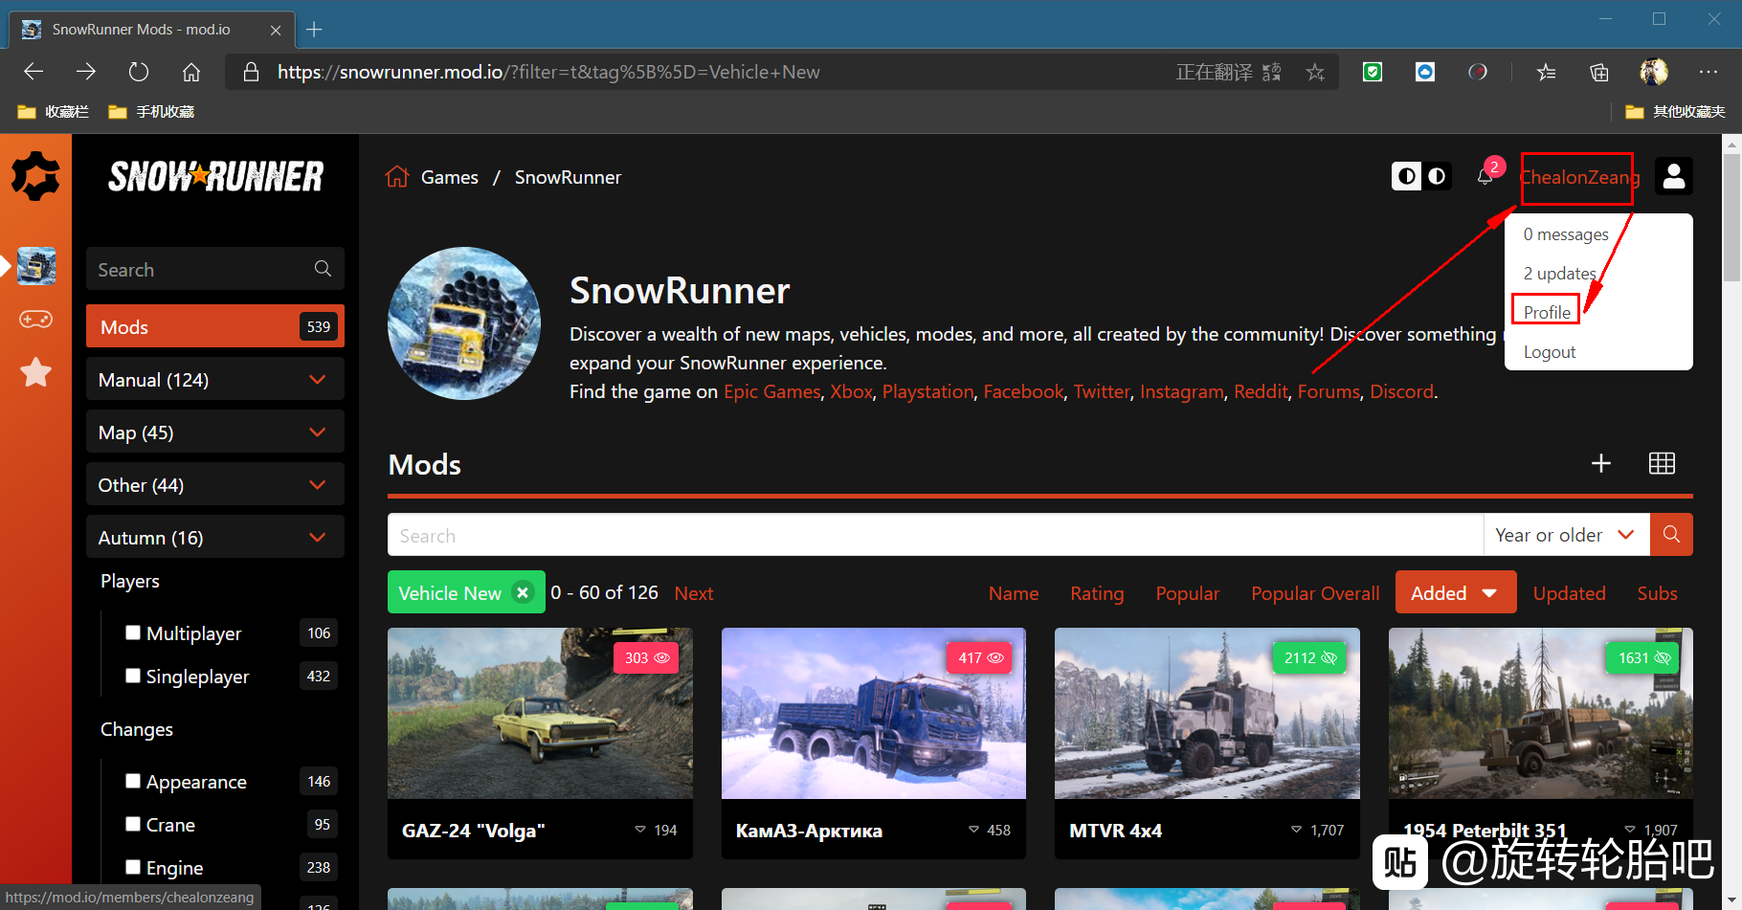Sort mods by Updated
This screenshot has width=1742, height=910.
coord(1570,593)
